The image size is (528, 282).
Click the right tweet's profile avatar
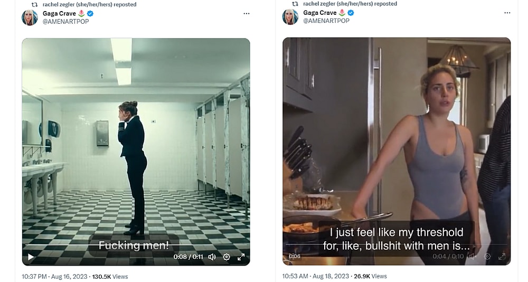pos(290,17)
